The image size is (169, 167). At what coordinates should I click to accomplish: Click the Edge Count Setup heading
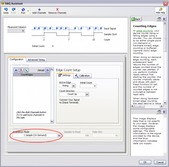[x=68, y=70]
